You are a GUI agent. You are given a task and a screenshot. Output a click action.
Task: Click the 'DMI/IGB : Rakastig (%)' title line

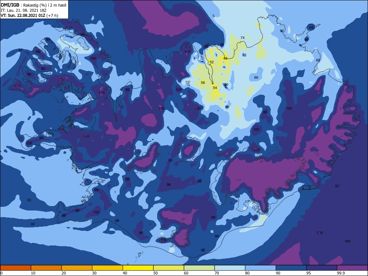click(x=34, y=5)
